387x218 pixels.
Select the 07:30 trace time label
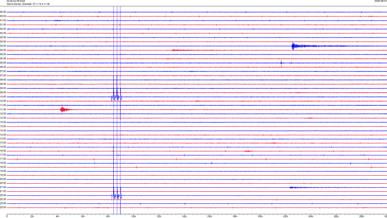[3, 75]
